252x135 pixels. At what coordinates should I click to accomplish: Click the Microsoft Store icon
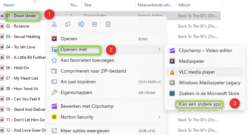[x=172, y=93]
